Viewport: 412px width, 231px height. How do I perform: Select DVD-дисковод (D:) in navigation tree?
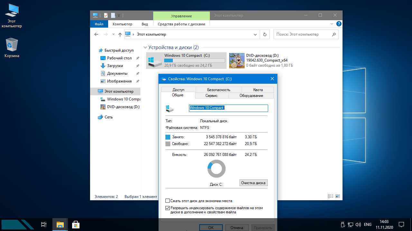coord(120,107)
